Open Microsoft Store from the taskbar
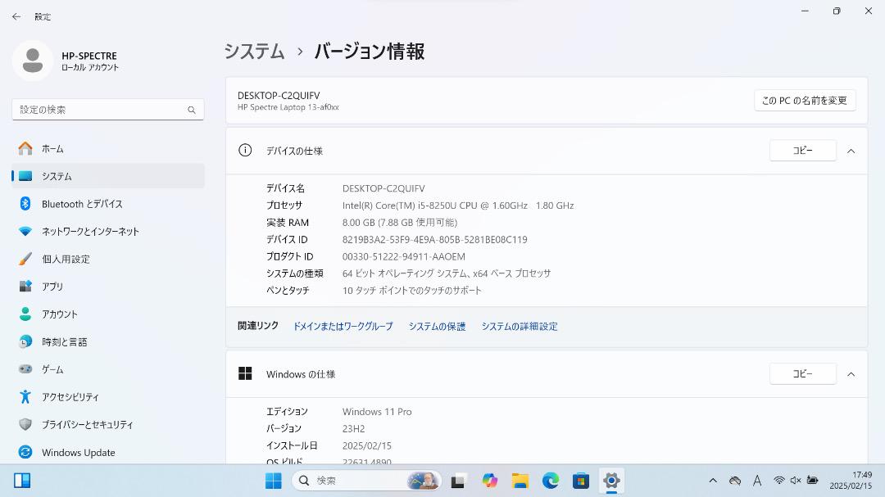885x497 pixels. point(581,481)
